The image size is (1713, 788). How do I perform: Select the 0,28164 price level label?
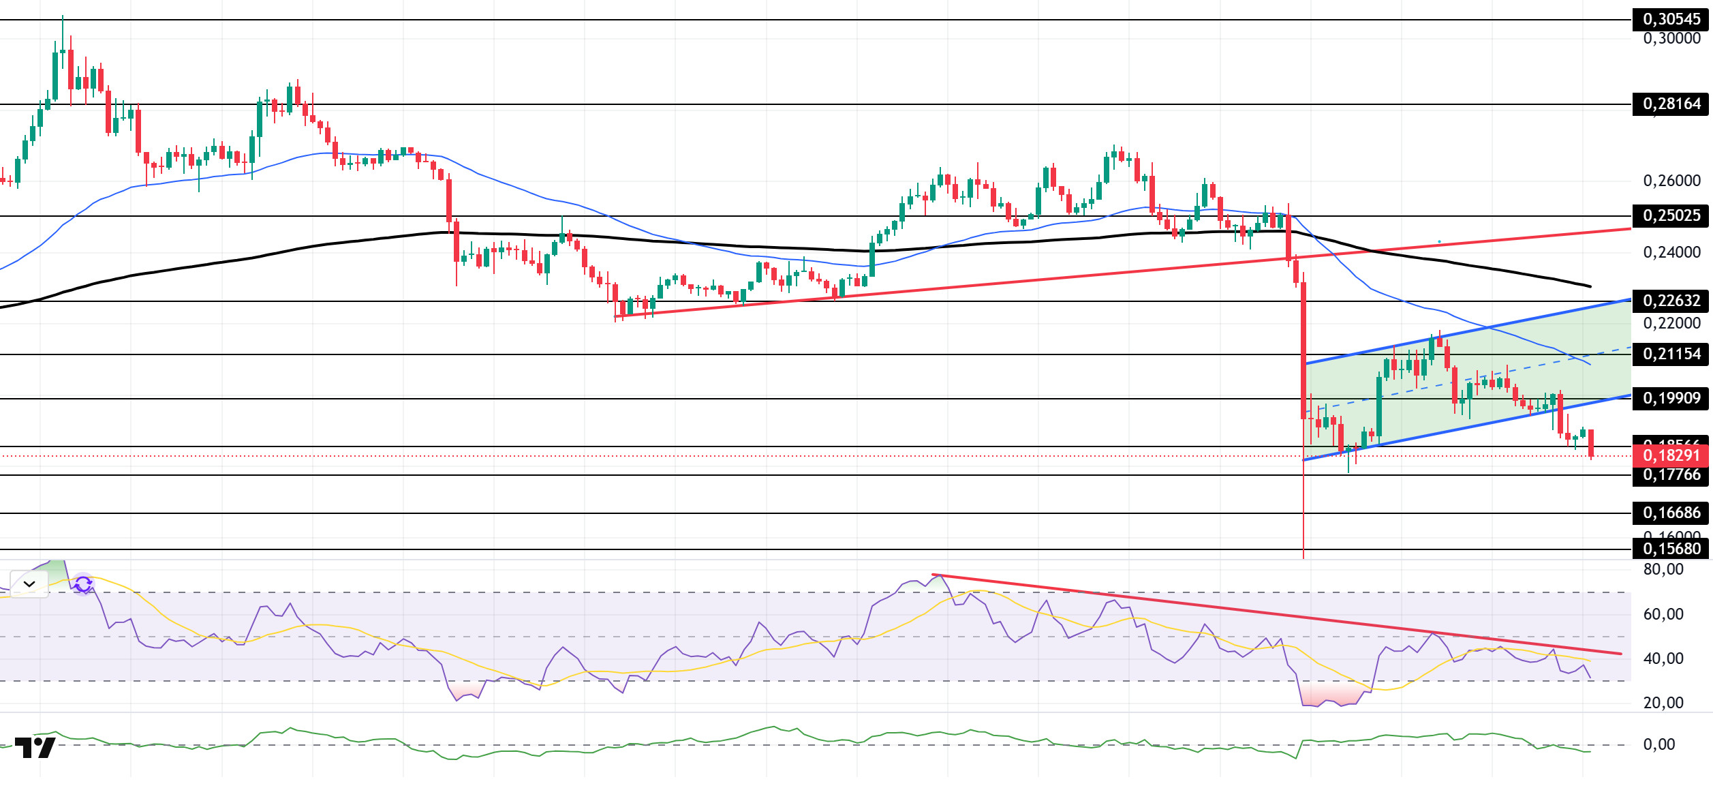pyautogui.click(x=1670, y=104)
